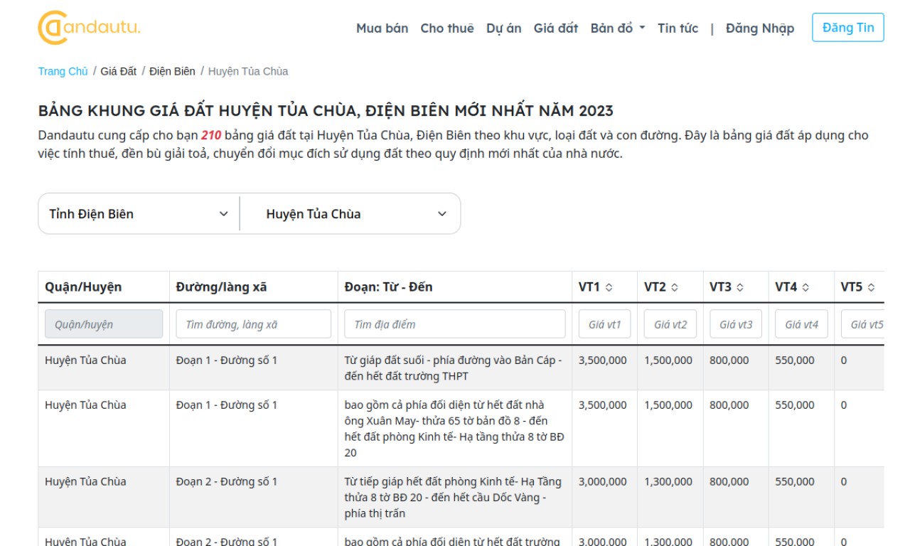This screenshot has width=910, height=546.
Task: Go to Trang Chủ breadcrumb
Action: pos(63,71)
